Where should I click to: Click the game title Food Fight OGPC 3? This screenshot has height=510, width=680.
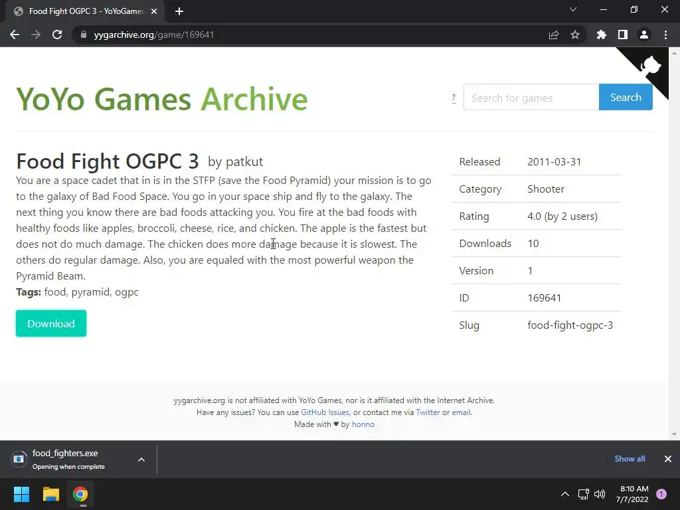108,161
